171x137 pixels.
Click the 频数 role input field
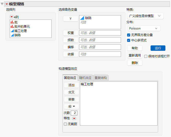(x=100, y=40)
